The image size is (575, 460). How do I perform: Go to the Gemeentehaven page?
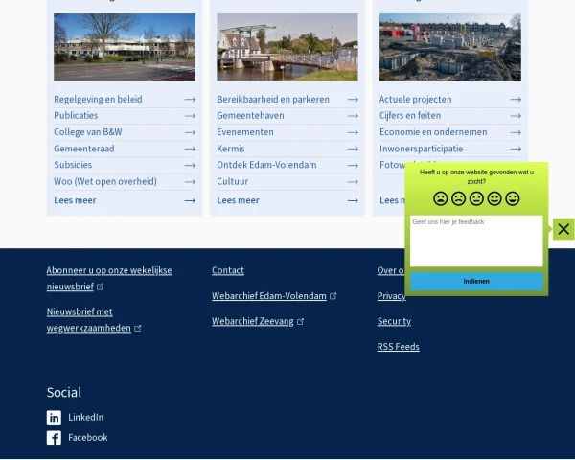[x=250, y=115]
